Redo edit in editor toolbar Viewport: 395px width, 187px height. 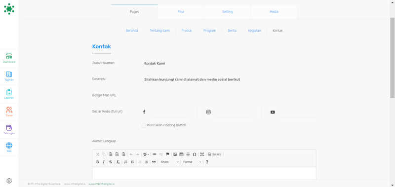point(138,154)
